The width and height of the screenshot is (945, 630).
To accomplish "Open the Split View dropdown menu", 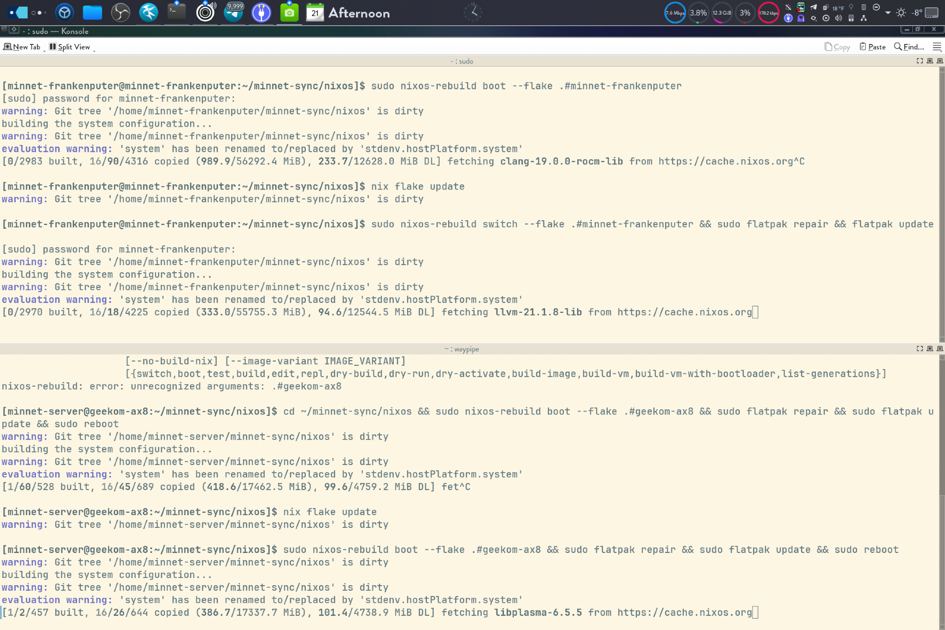I will click(x=94, y=50).
